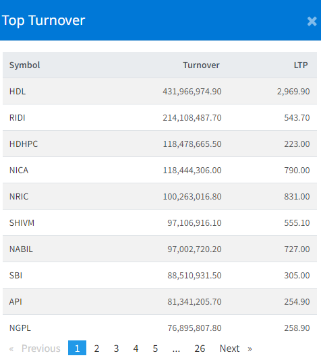This screenshot has width=321, height=364.
Task: Go to page 2 of results
Action: pos(96,348)
